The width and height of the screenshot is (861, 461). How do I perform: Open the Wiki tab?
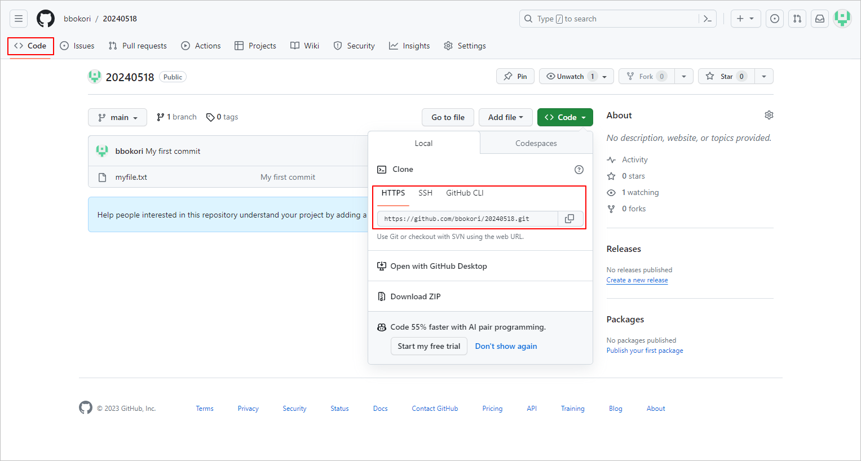(304, 46)
